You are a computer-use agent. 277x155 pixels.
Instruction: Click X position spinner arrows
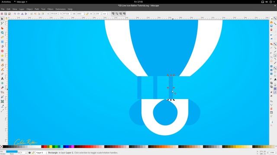58,14
